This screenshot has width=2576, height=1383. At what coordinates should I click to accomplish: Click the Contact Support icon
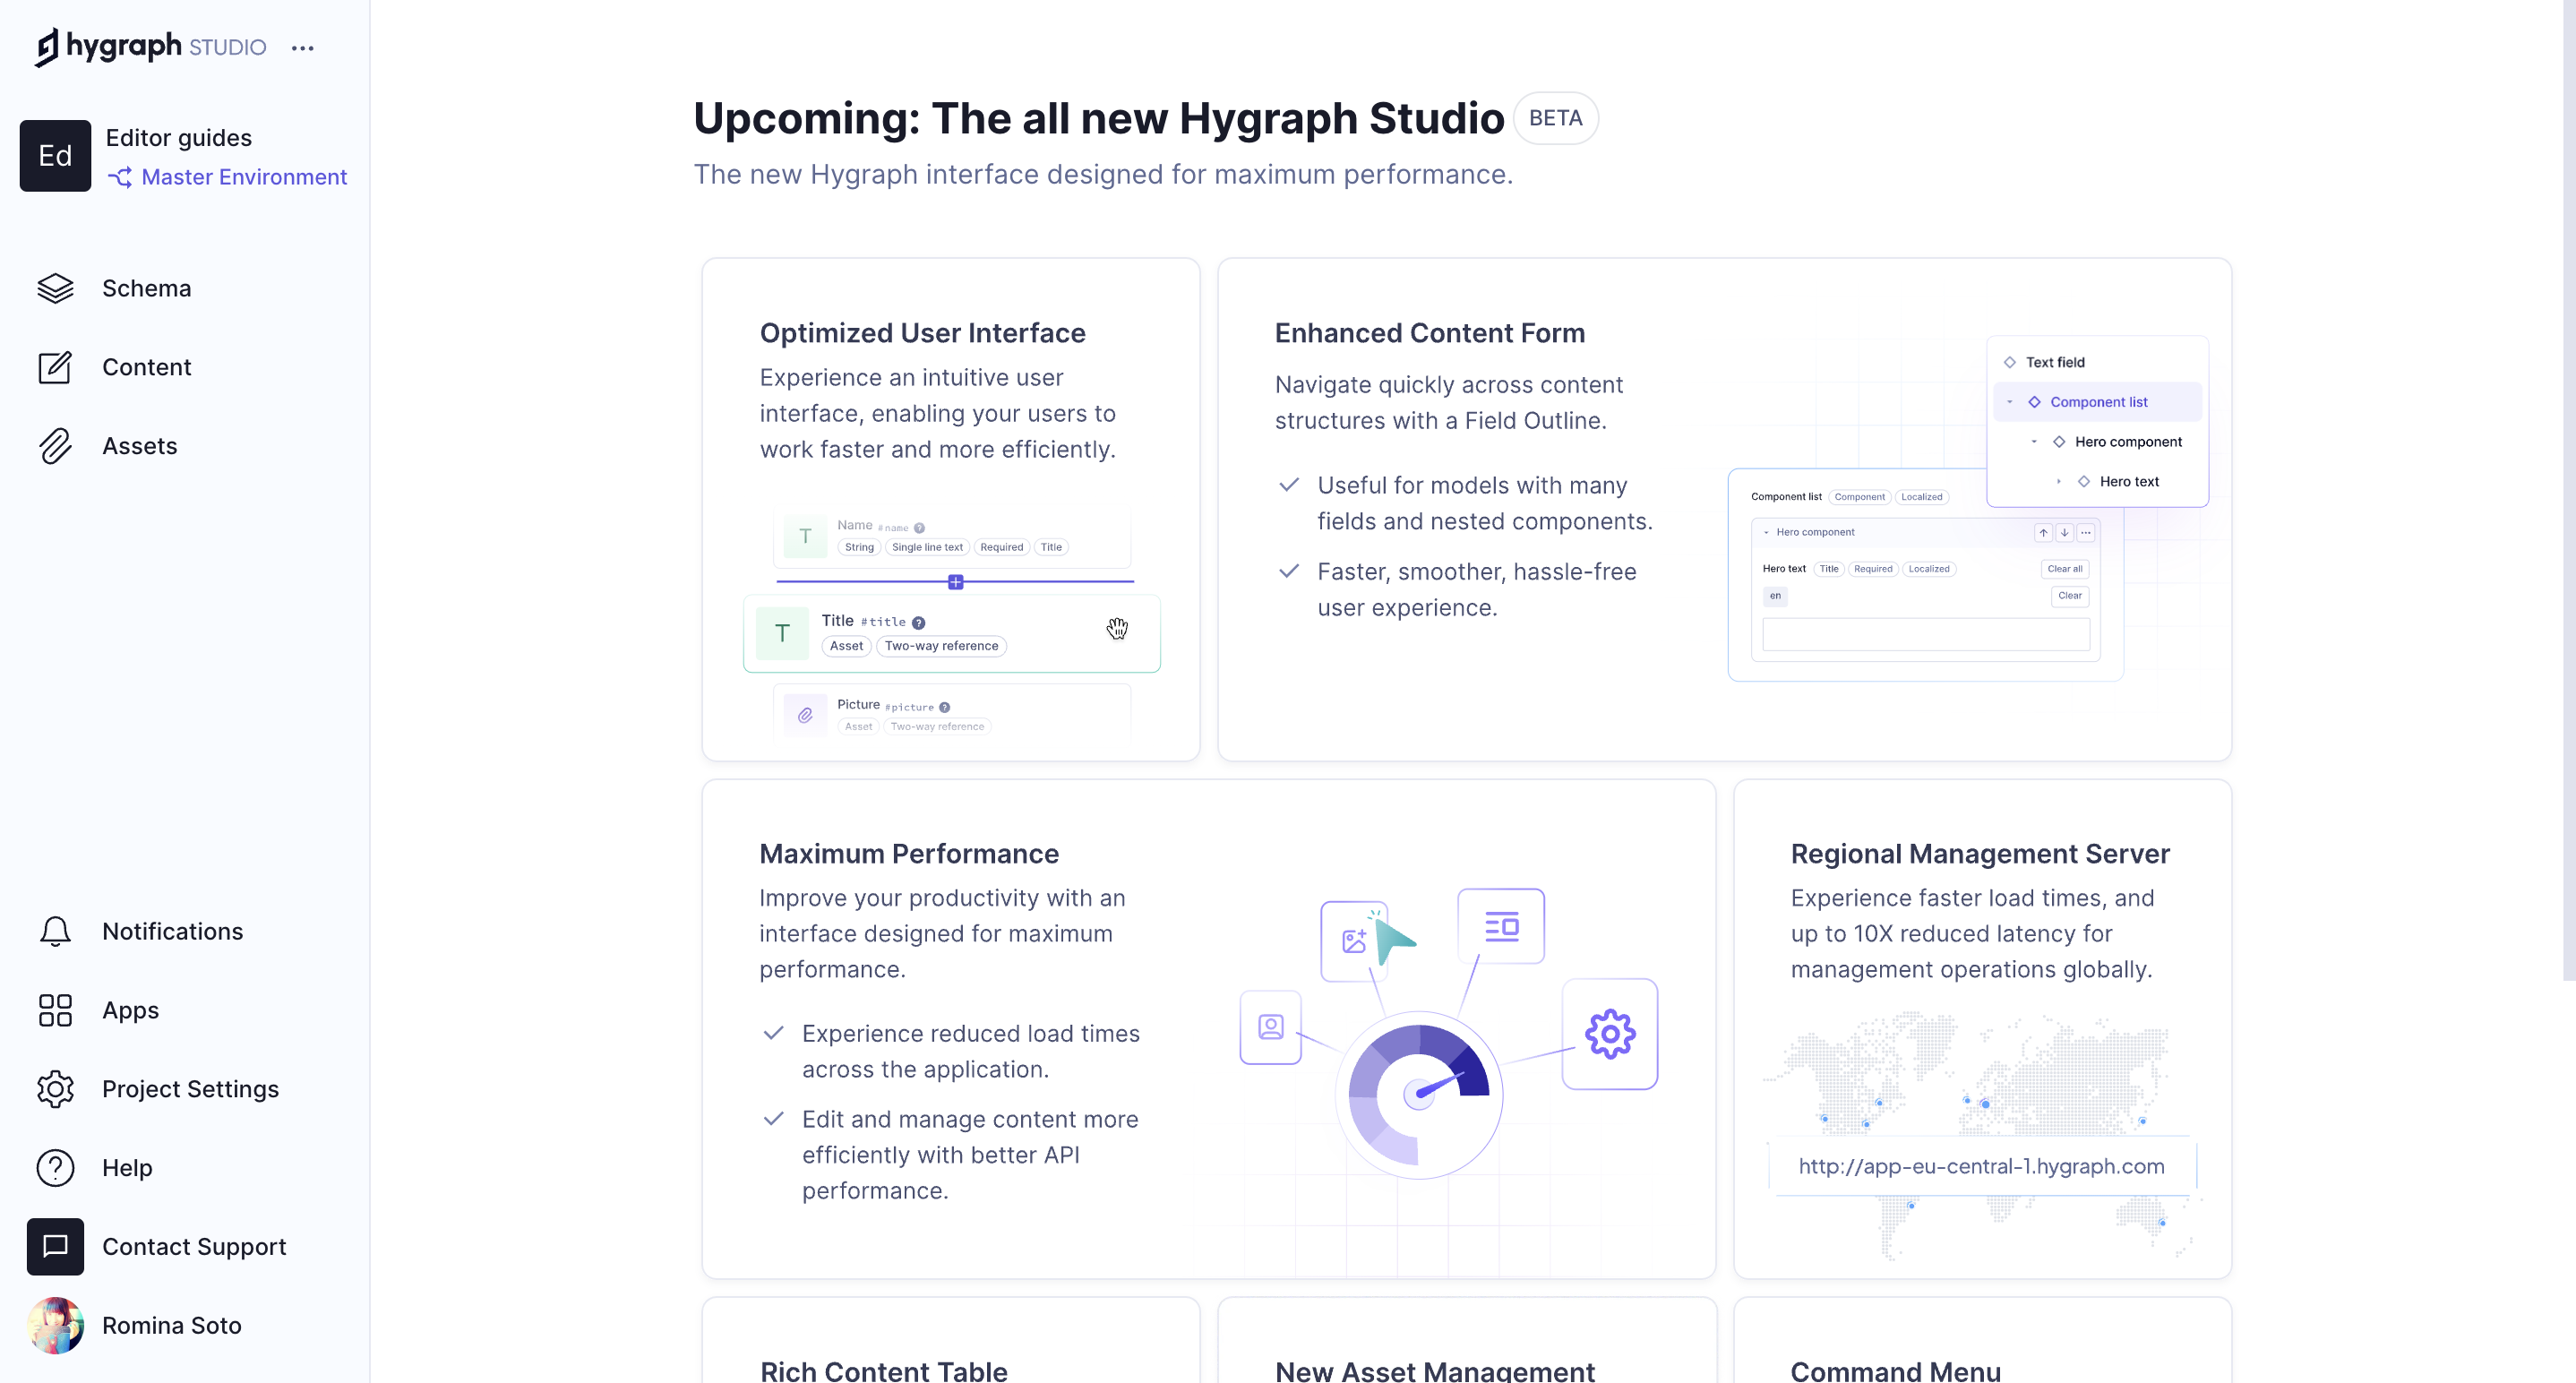point(55,1247)
